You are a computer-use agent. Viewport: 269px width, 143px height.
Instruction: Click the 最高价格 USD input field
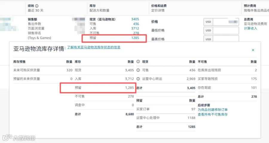tap(226, 39)
